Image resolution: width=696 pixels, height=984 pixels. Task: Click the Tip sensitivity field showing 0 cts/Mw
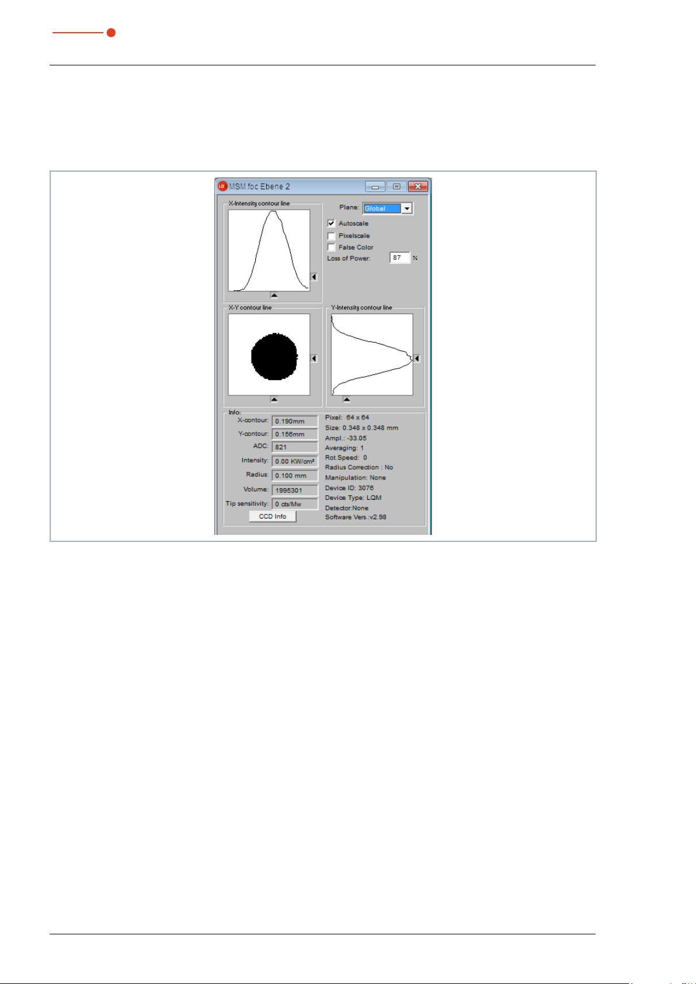pyautogui.click(x=295, y=503)
